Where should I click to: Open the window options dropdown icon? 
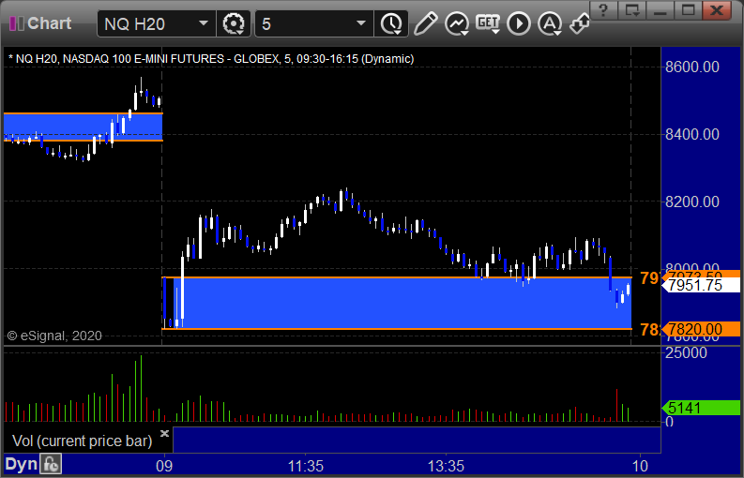pyautogui.click(x=631, y=9)
